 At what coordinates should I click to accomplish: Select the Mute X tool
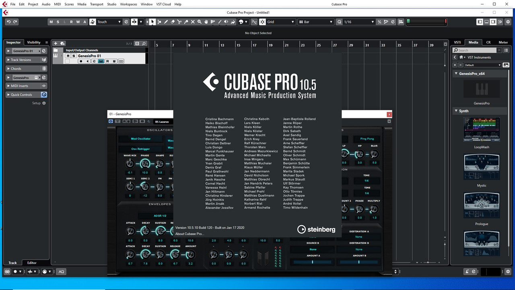pyautogui.click(x=193, y=22)
